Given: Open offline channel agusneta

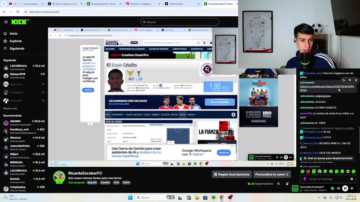Looking at the screenshot, I should (x=24, y=84).
